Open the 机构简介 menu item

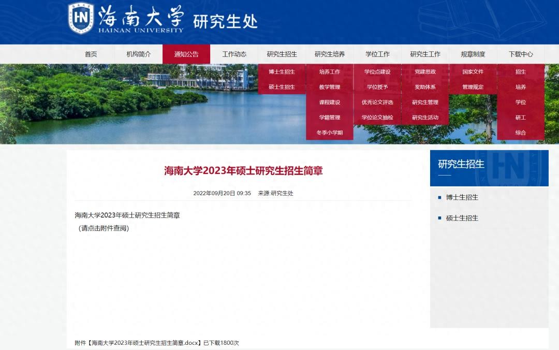[139, 54]
